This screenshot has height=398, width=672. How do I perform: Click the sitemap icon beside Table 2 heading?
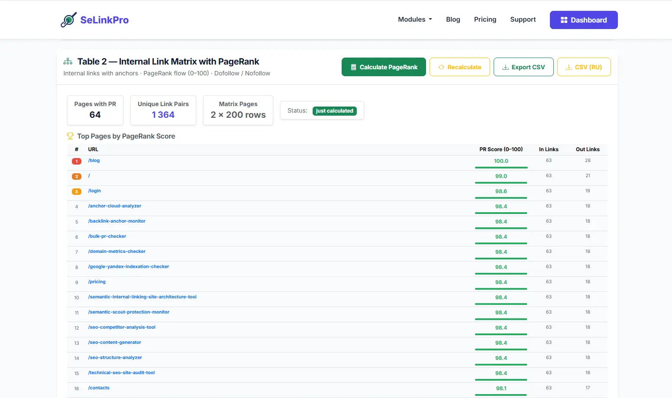(68, 61)
